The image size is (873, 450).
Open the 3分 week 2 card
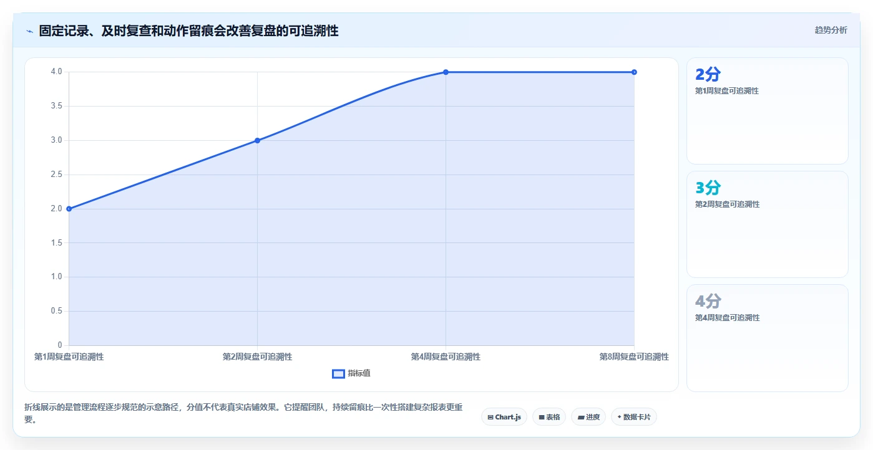tap(767, 224)
